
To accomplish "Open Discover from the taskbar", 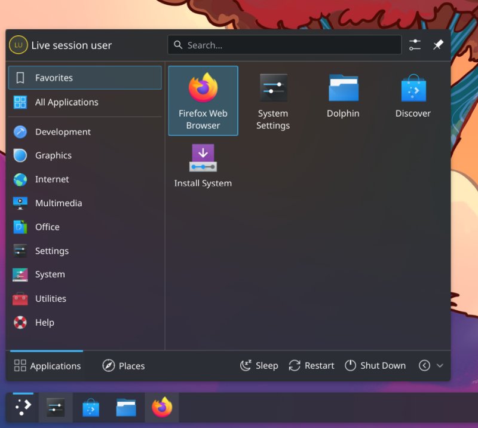I will point(90,408).
